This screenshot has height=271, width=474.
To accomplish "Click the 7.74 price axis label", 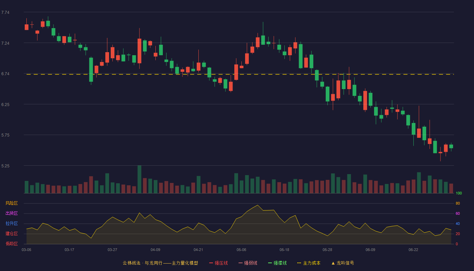I will pyautogui.click(x=5, y=13).
